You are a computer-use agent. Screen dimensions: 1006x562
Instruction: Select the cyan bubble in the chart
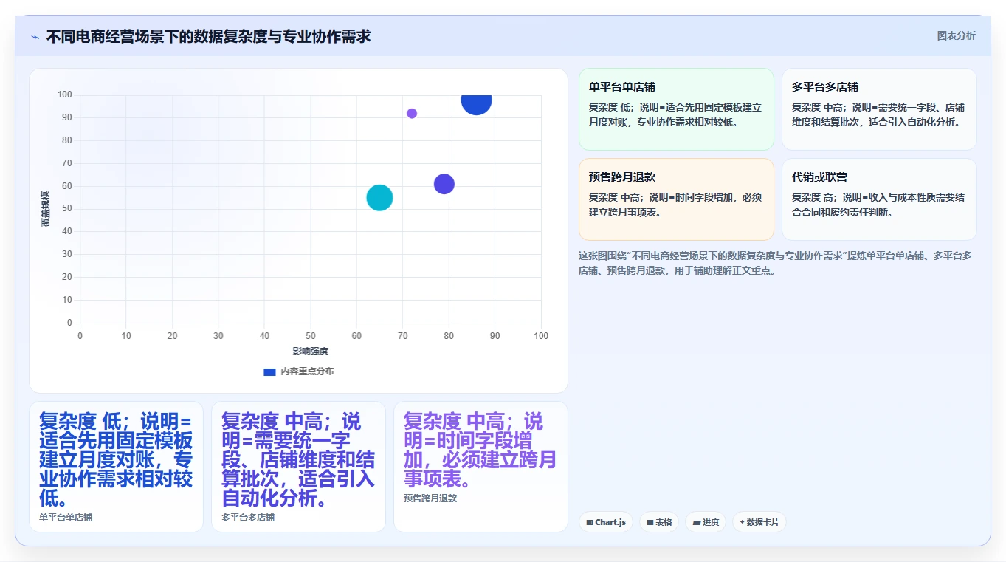tap(379, 198)
